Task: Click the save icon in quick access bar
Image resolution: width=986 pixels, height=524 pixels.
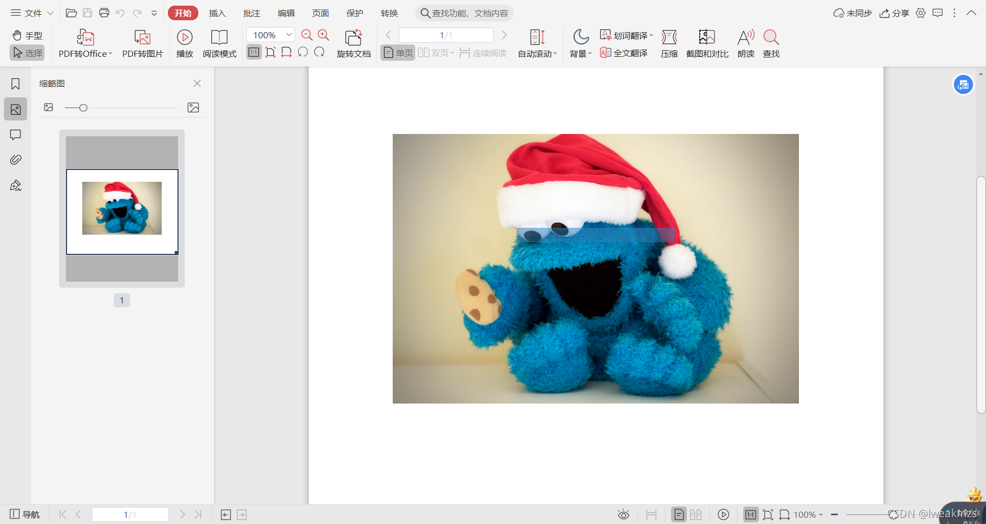Action: click(x=87, y=13)
